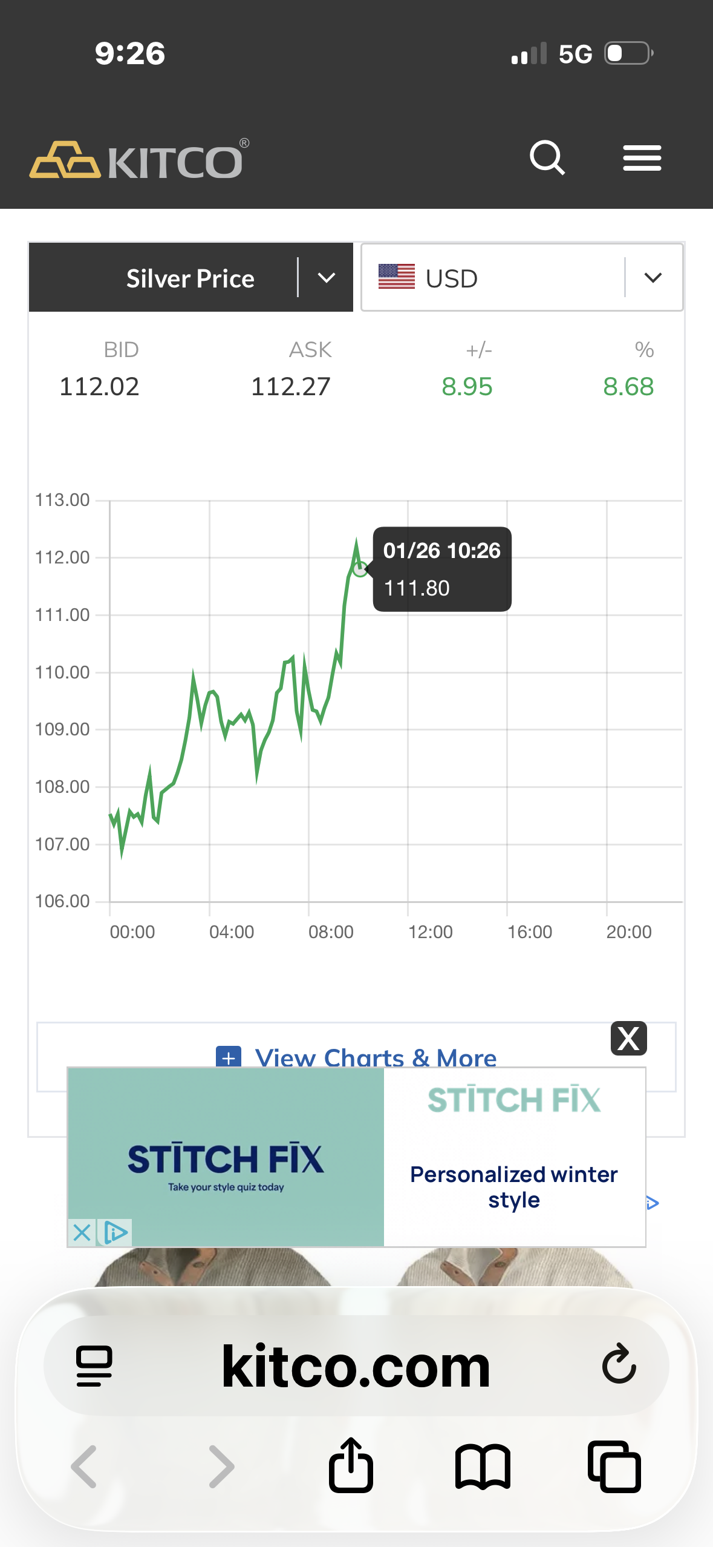
Task: Tap the Kitco logo in header
Action: tap(139, 159)
